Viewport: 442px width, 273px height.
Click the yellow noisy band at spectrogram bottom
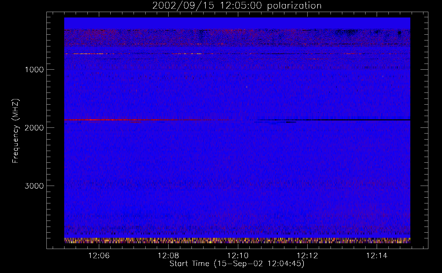(237, 241)
